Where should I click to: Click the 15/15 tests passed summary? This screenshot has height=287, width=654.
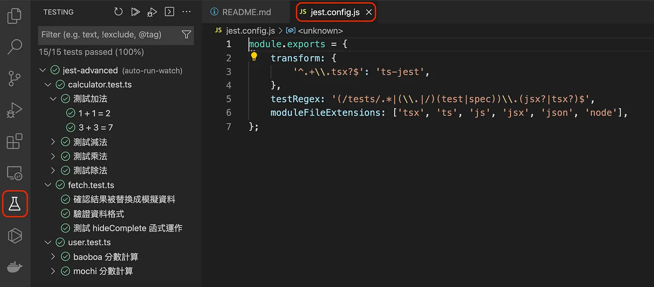click(x=91, y=52)
